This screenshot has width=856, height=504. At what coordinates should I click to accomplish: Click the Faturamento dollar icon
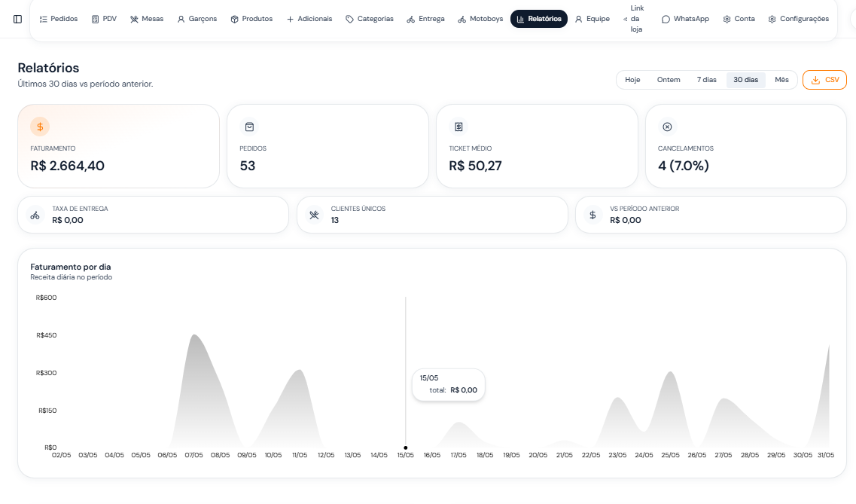pos(40,127)
